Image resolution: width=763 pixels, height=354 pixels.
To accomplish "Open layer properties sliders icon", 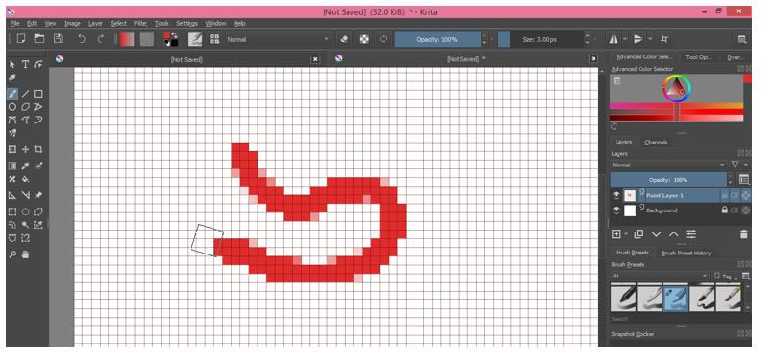I will point(691,234).
